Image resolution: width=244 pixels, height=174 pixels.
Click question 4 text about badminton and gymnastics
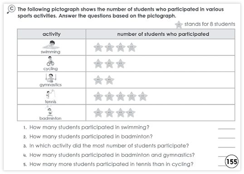tap(112, 155)
